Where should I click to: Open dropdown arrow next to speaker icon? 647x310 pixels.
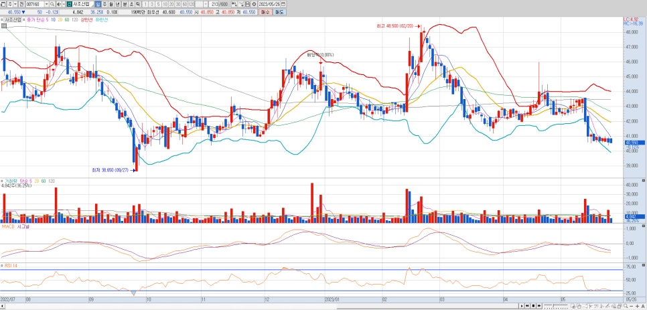[x=64, y=4]
